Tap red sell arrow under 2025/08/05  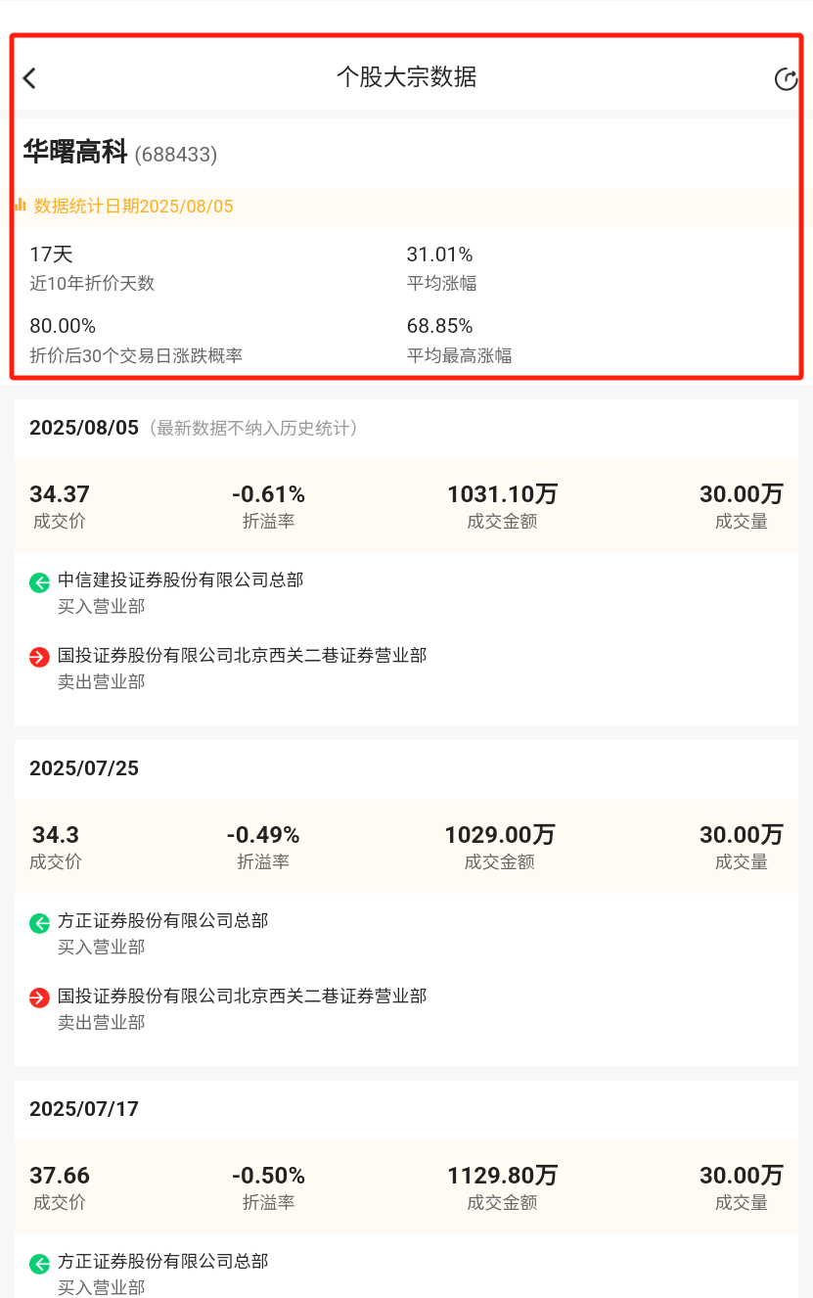pyautogui.click(x=39, y=658)
